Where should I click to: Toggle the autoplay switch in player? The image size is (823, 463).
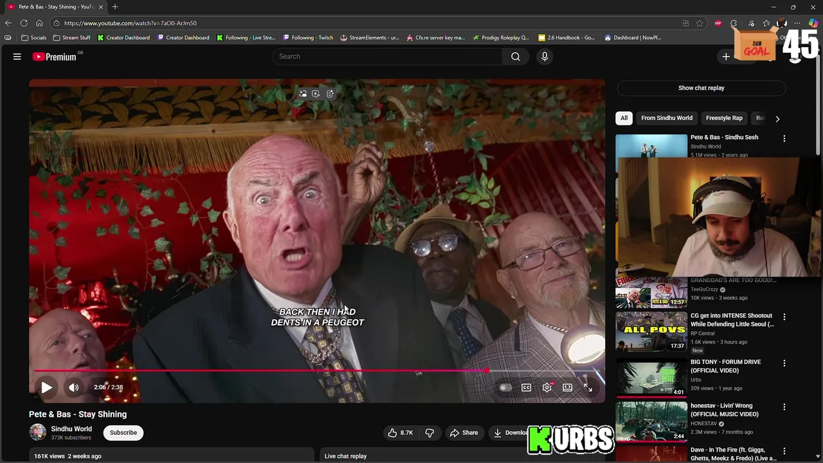(505, 388)
